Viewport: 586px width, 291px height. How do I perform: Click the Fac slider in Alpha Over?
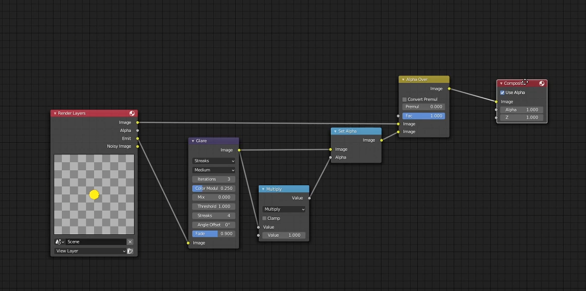click(423, 116)
